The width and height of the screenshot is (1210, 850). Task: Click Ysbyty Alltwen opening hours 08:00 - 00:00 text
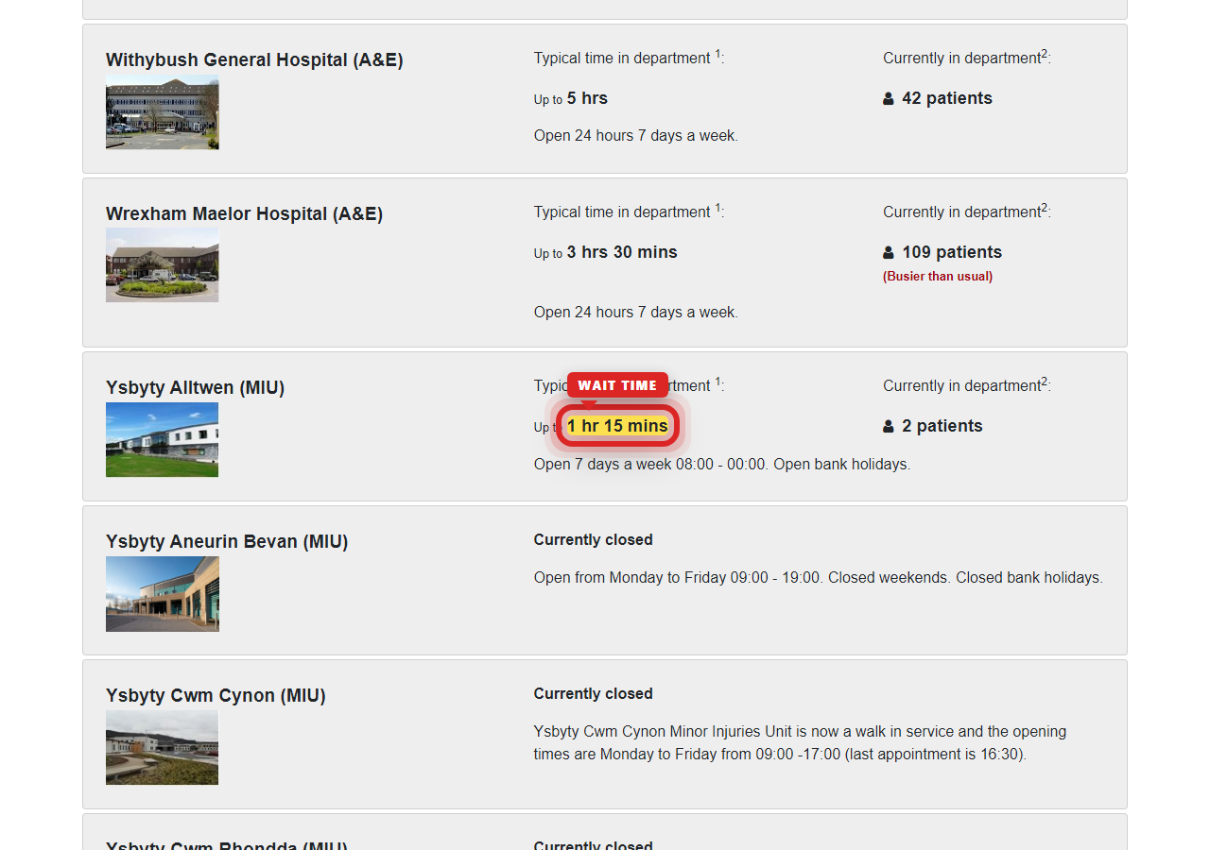click(722, 464)
